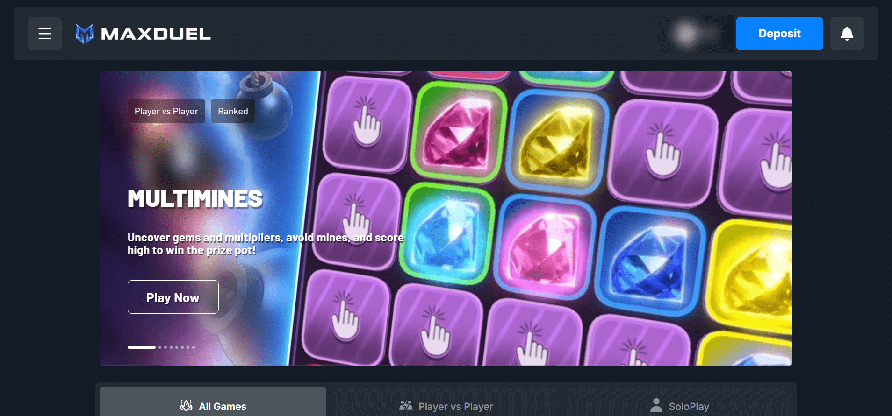The width and height of the screenshot is (892, 416).
Task: Select the second carousel slide dot
Action: (160, 347)
